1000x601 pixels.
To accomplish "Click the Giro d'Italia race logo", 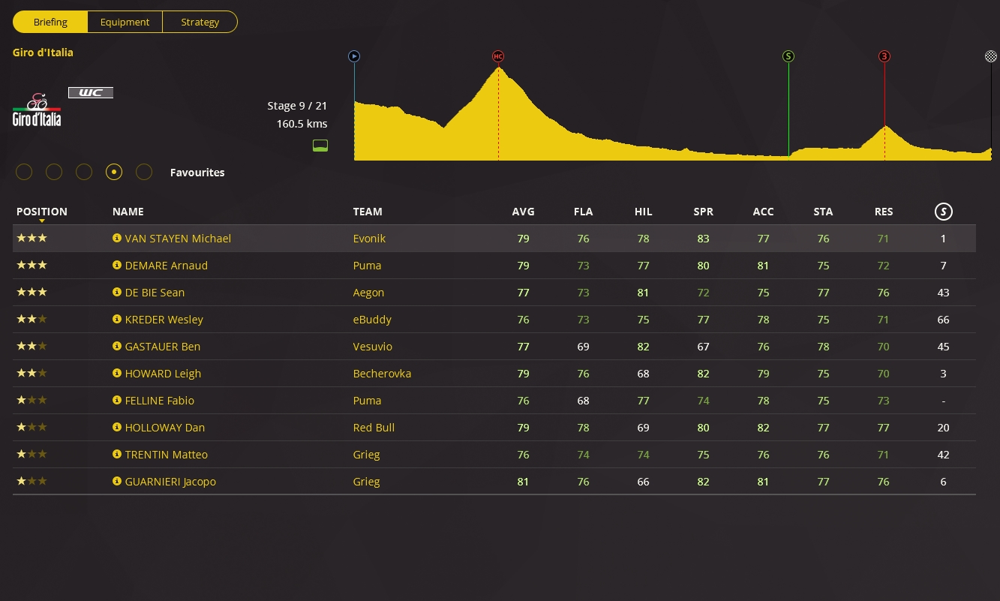I will [x=37, y=110].
